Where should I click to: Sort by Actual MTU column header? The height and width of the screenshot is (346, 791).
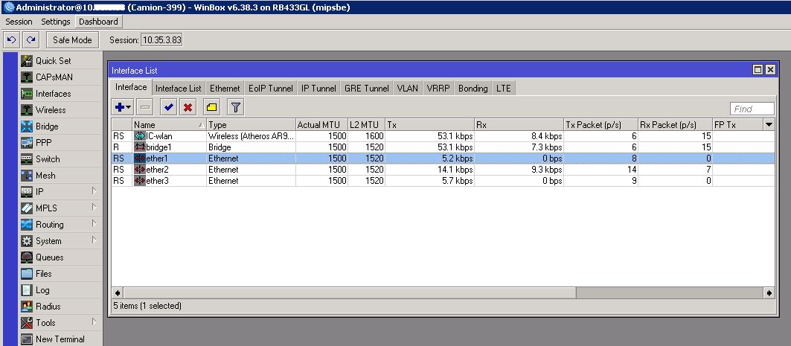322,124
